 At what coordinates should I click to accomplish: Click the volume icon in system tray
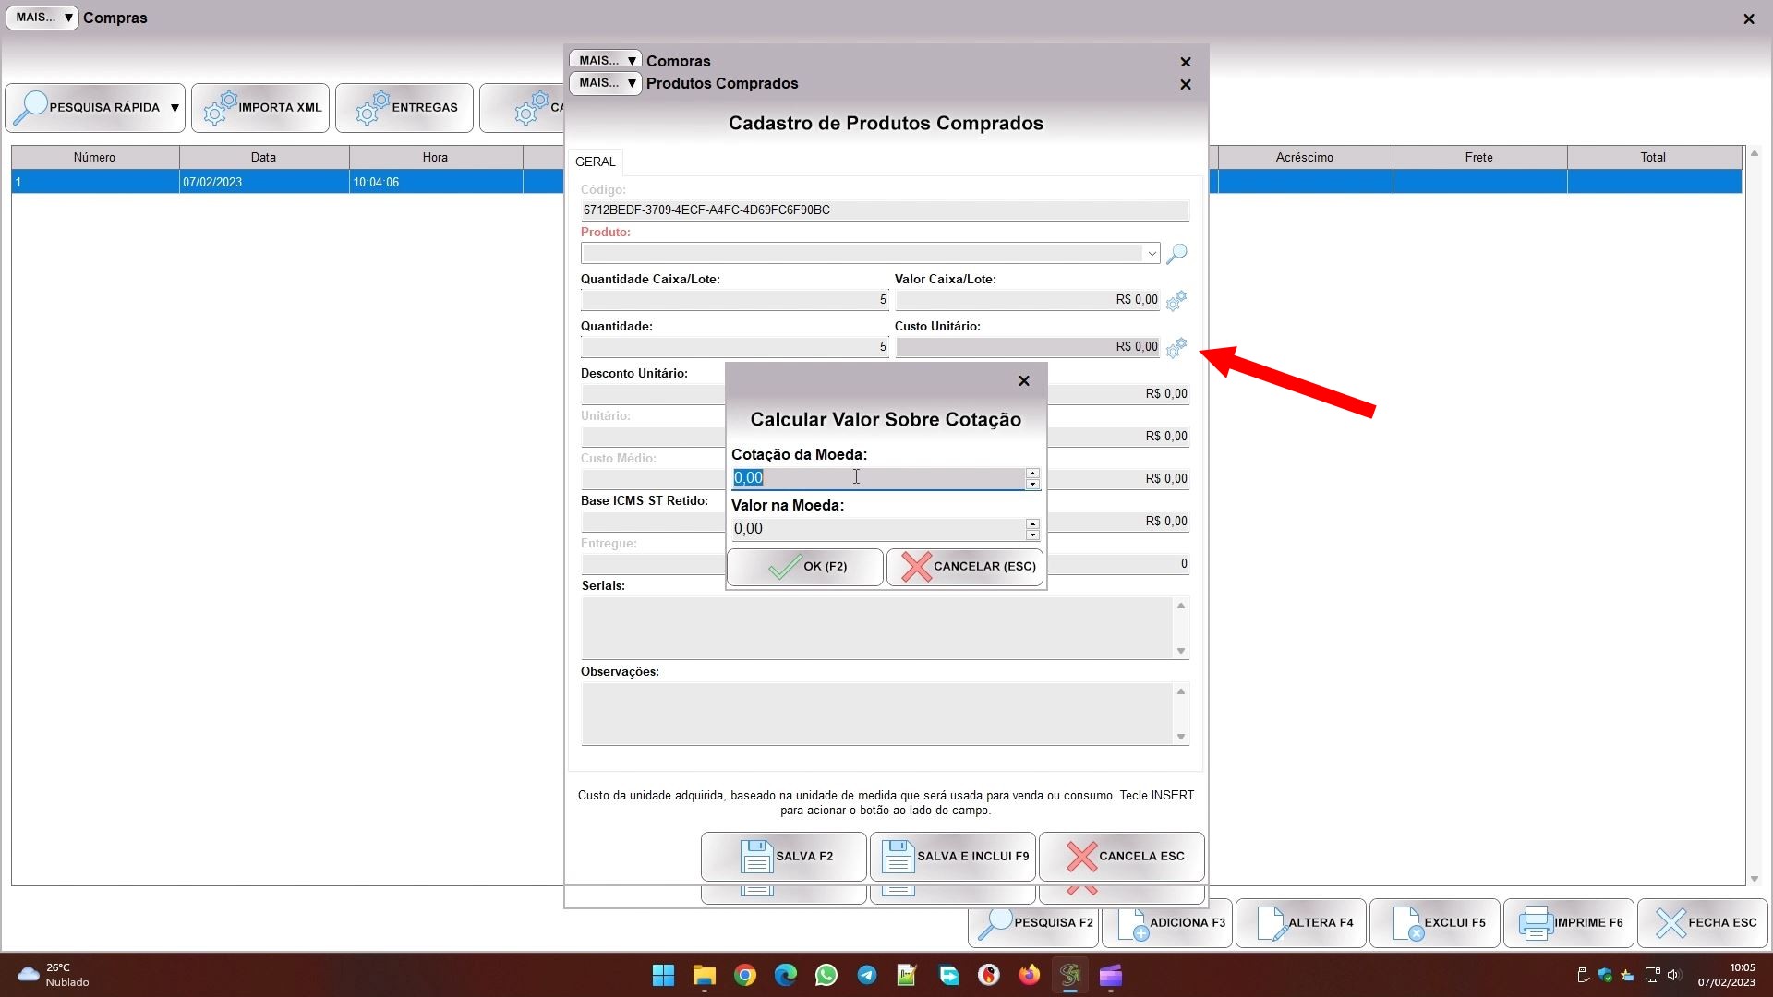point(1674,976)
